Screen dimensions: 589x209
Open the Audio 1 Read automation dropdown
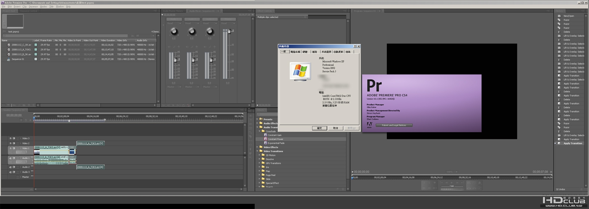click(x=174, y=23)
